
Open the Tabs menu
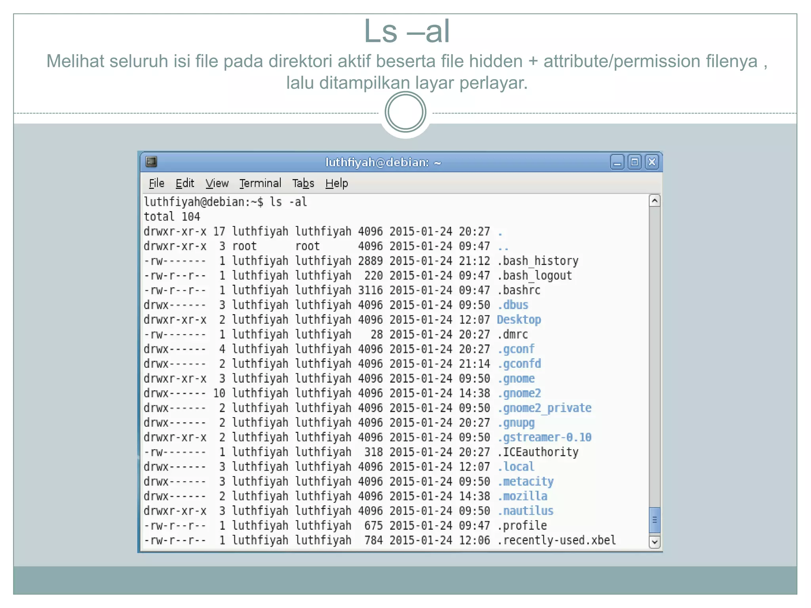tap(303, 183)
